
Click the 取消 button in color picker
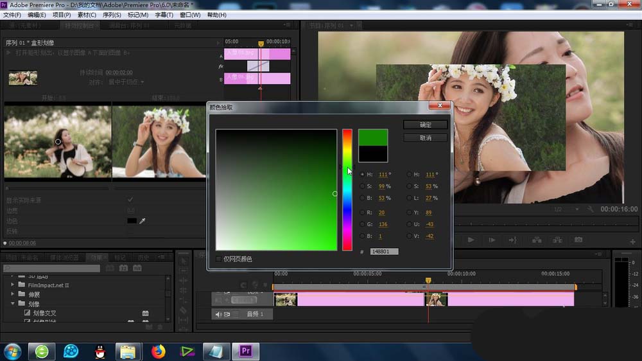(x=425, y=138)
